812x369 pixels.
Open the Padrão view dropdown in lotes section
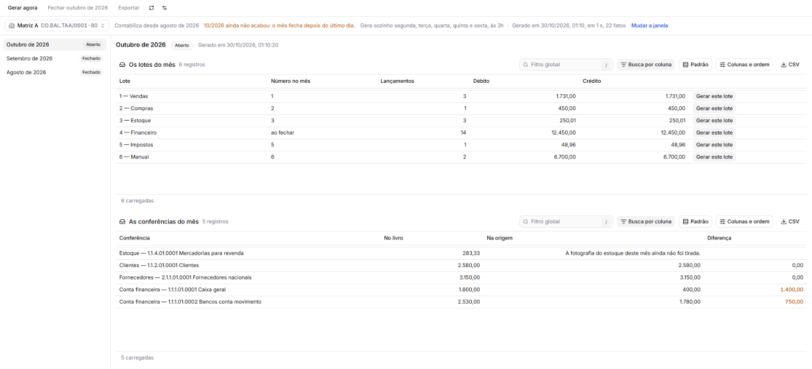(695, 65)
